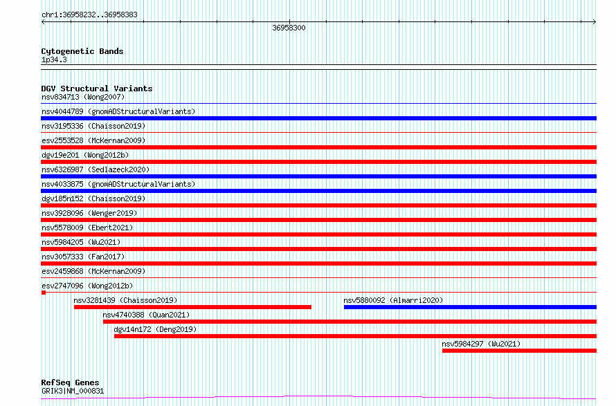Click the blue bar for nsv6326987
The height and width of the screenshot is (406, 616).
(318, 176)
